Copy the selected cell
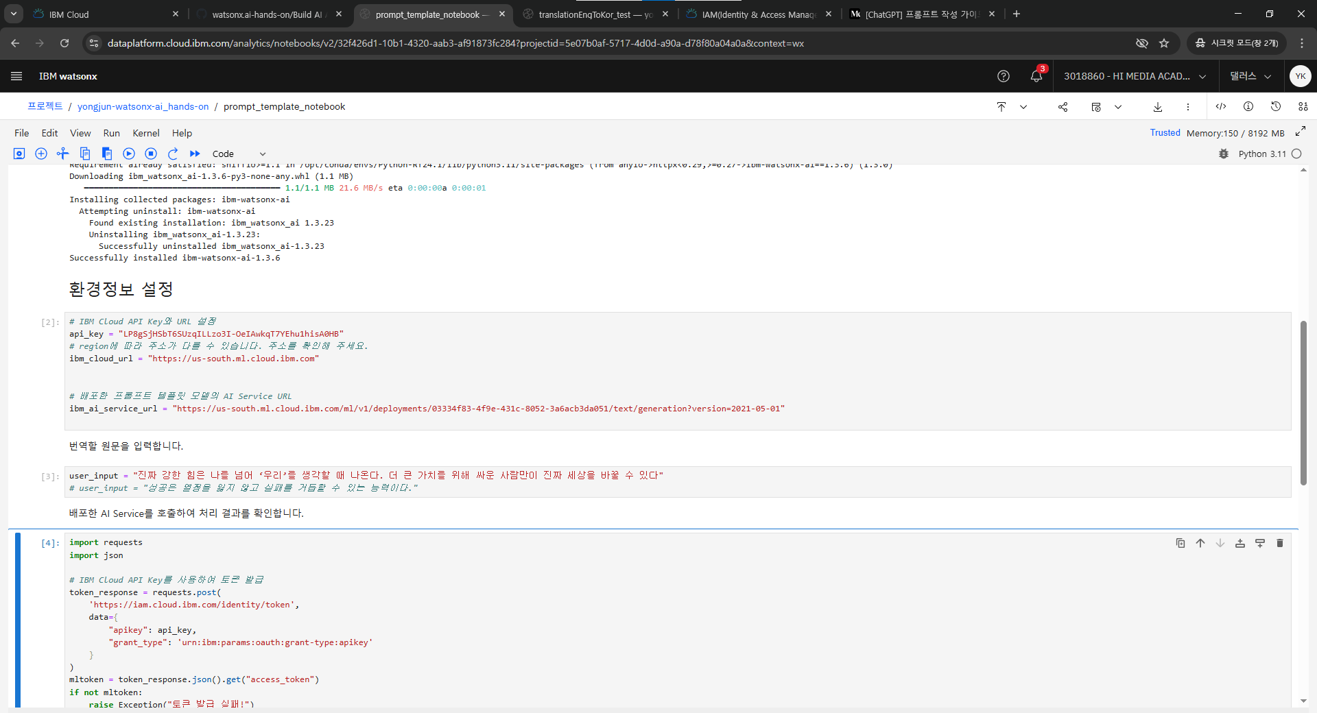 point(85,154)
